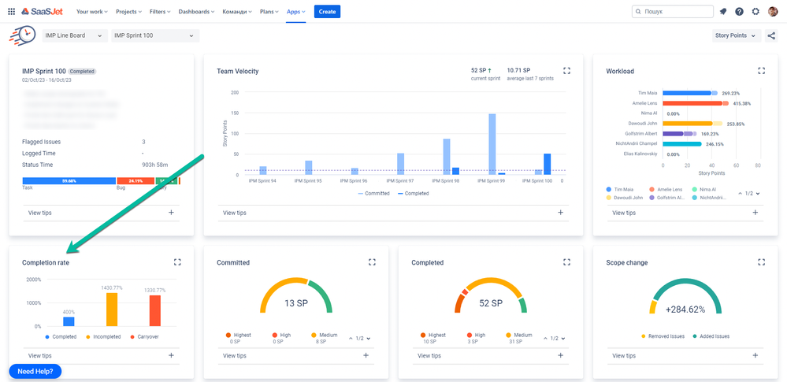
Task: Click the Status Time value 903h 58m
Action: tap(155, 165)
